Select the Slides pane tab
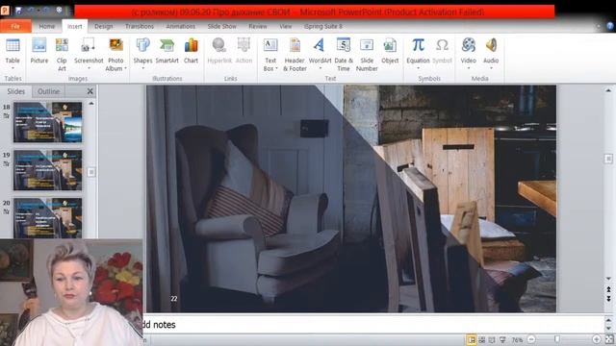Screen dimensions: 616x346 point(16,91)
